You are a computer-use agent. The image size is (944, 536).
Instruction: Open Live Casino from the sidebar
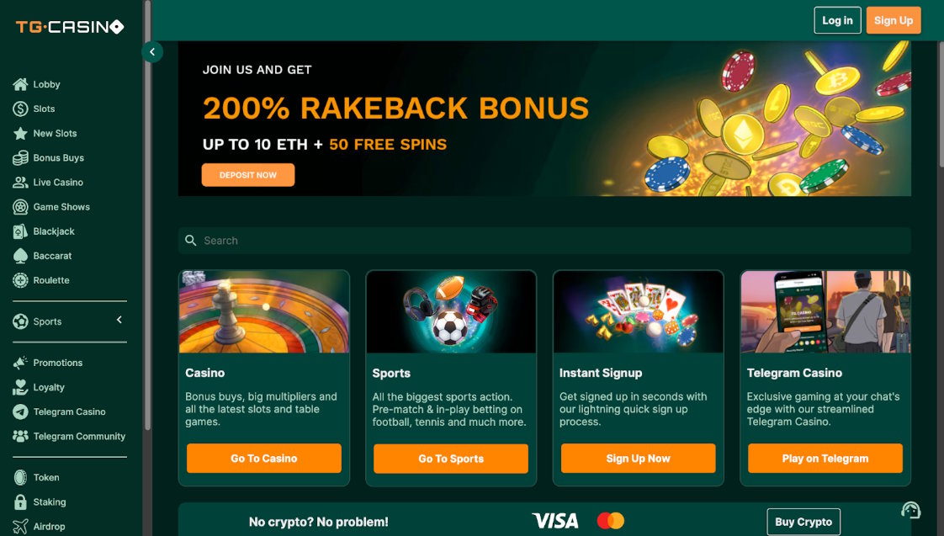click(x=57, y=183)
